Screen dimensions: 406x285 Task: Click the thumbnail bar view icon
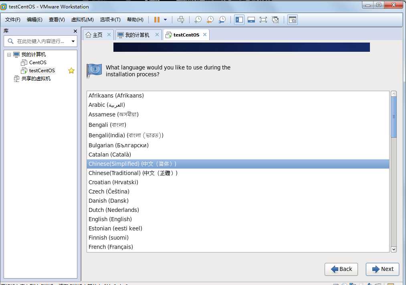tap(251, 20)
